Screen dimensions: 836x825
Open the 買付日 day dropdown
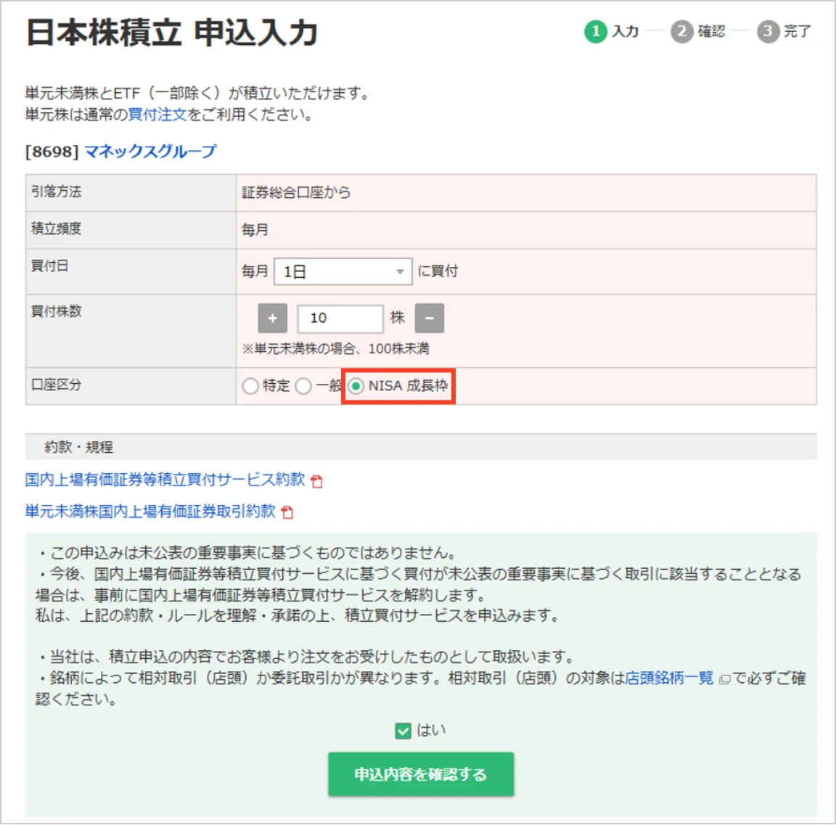(343, 271)
